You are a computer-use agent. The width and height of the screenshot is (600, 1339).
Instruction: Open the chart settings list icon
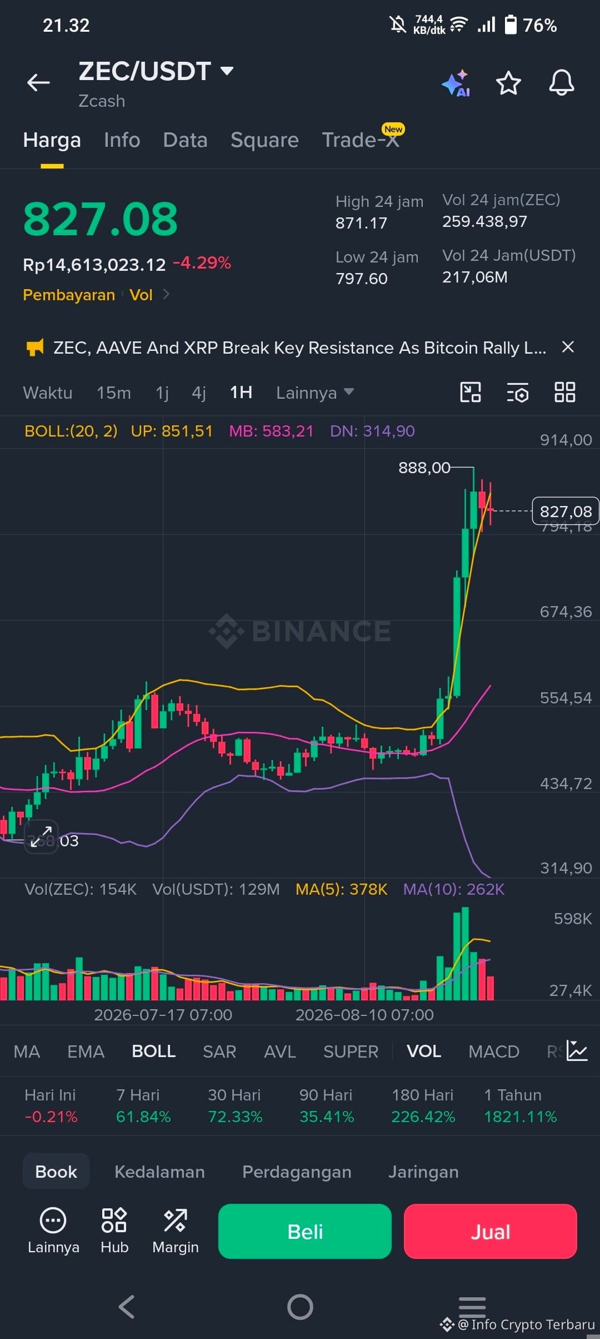point(517,393)
